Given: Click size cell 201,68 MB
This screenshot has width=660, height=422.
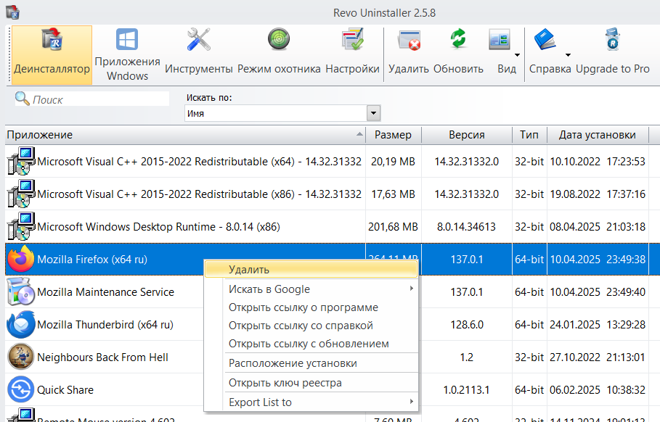Looking at the screenshot, I should 393,227.
